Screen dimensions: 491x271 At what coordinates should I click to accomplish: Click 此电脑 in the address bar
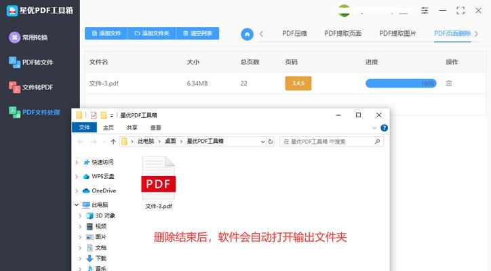[x=146, y=141]
